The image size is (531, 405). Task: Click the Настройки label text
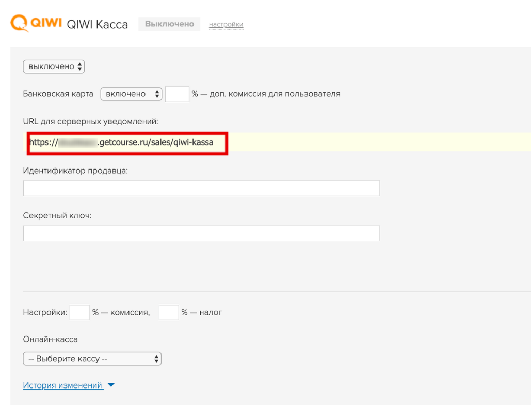click(x=45, y=312)
